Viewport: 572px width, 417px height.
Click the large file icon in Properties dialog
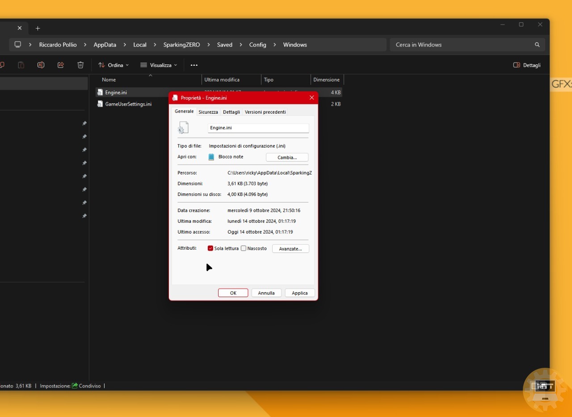click(x=183, y=128)
